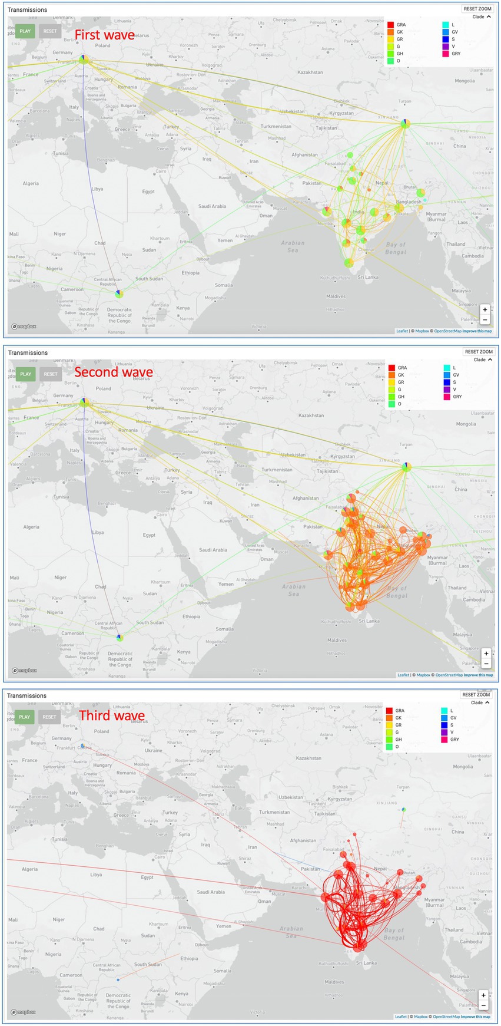Click the GH green swatch in First wave legend
The height and width of the screenshot is (1026, 501).
click(390, 54)
